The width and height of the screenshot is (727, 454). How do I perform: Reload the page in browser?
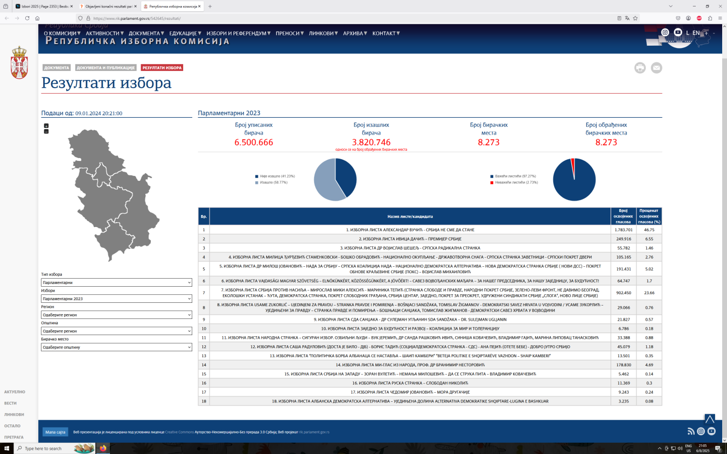(27, 18)
